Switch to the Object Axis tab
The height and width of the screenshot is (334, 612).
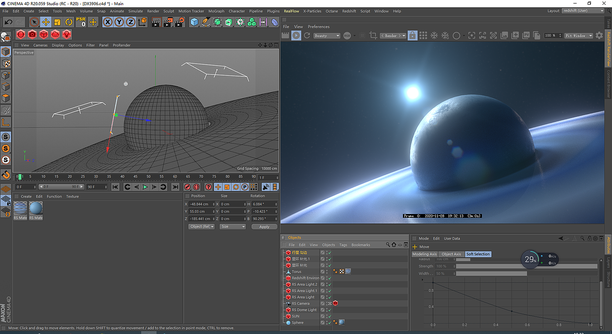(451, 254)
